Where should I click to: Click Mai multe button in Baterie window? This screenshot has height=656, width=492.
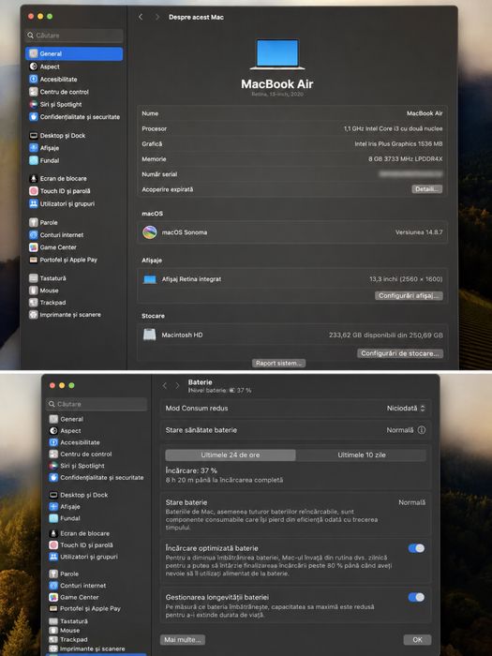click(183, 639)
